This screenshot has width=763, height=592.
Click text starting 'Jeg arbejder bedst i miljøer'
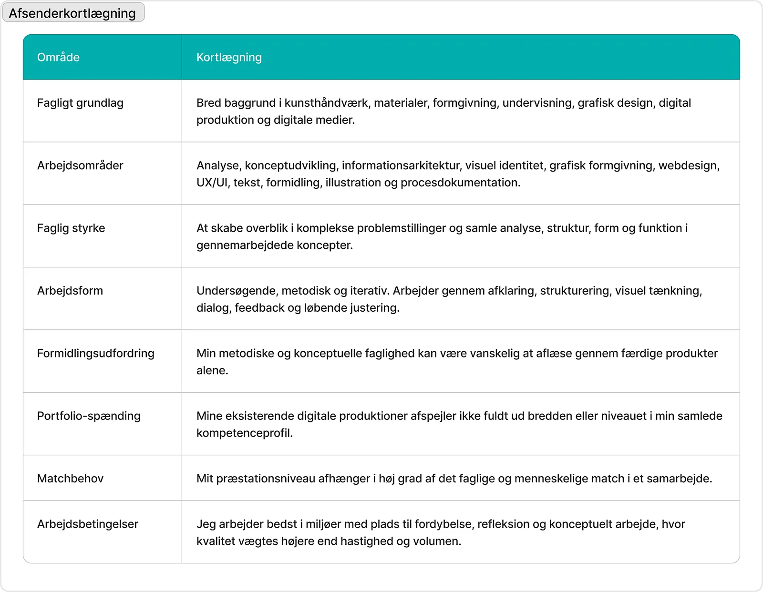[x=441, y=532]
